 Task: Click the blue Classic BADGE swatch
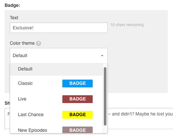click(77, 84)
